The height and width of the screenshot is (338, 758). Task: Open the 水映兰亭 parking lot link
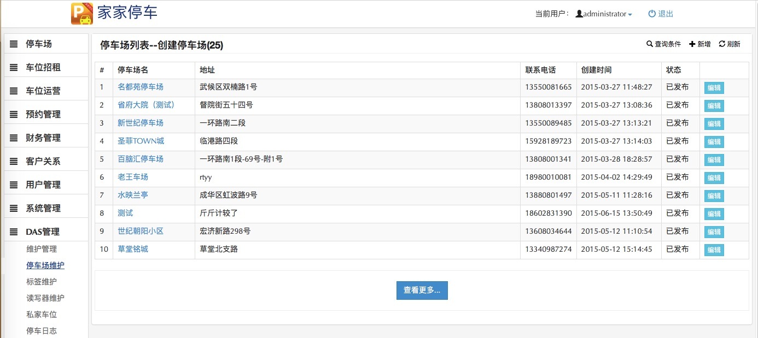[x=133, y=195]
